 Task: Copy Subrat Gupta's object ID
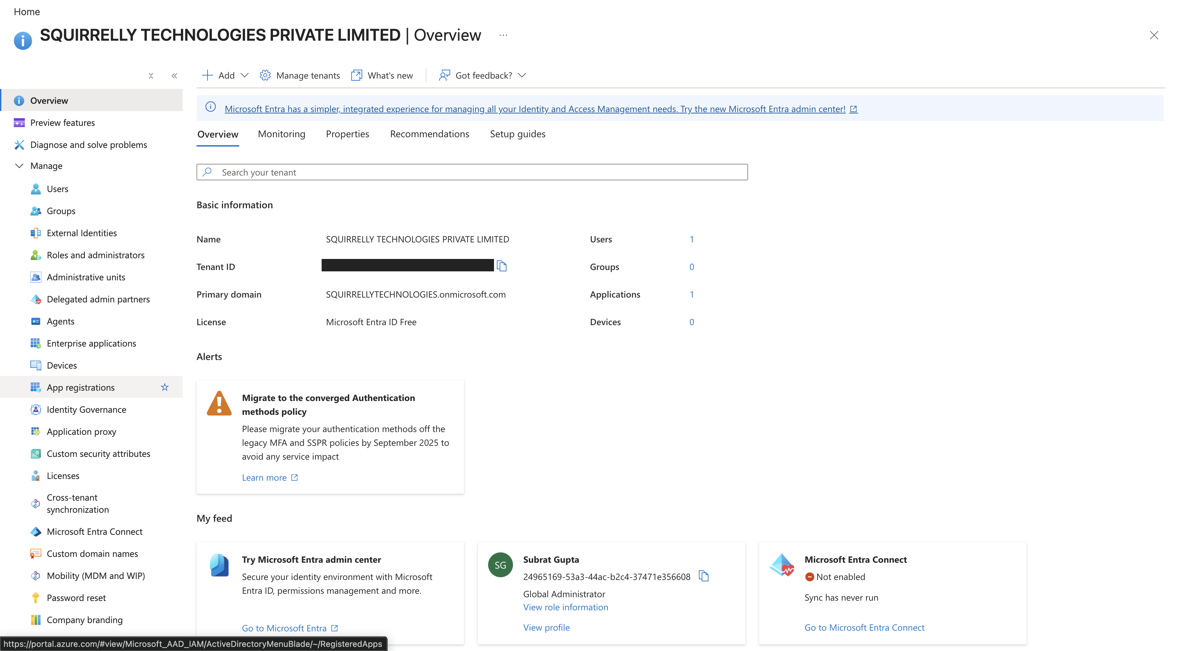pyautogui.click(x=704, y=576)
